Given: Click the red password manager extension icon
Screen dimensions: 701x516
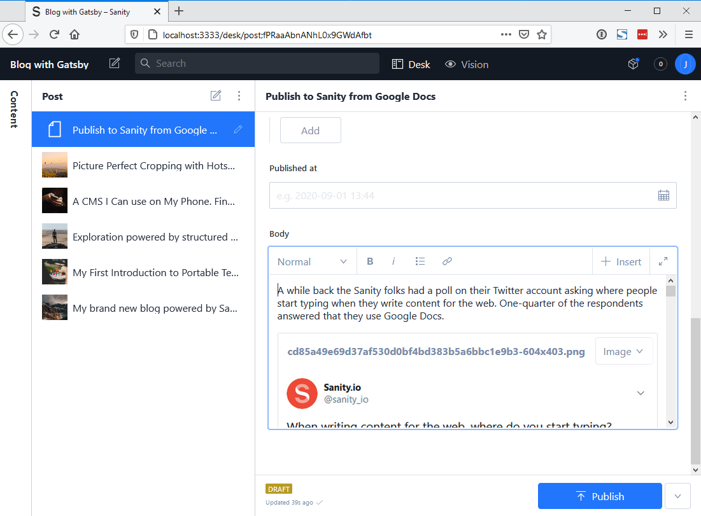Looking at the screenshot, I should pyautogui.click(x=642, y=34).
